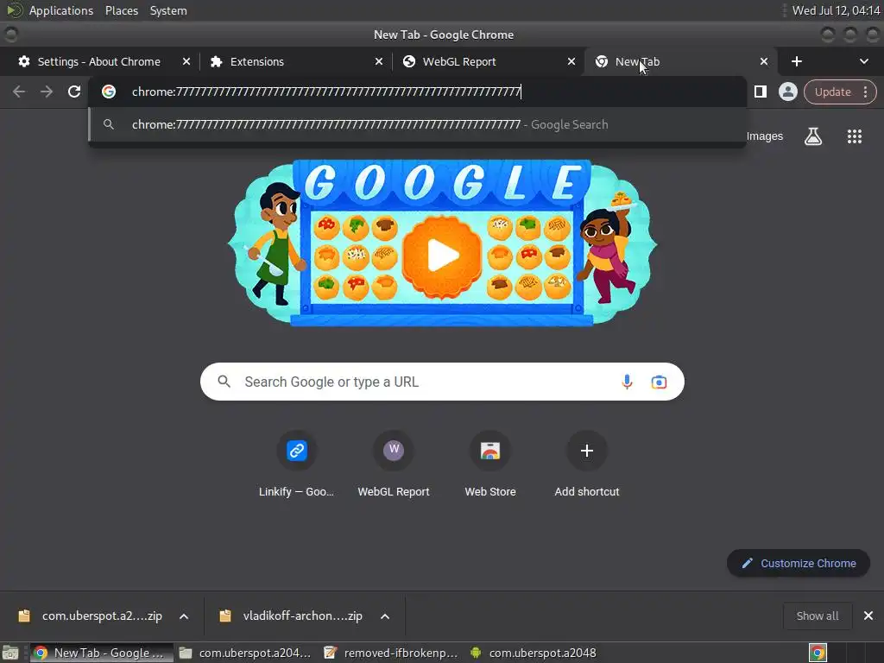Open the Chrome three-dot menu
This screenshot has height=663, width=884.
tap(865, 92)
